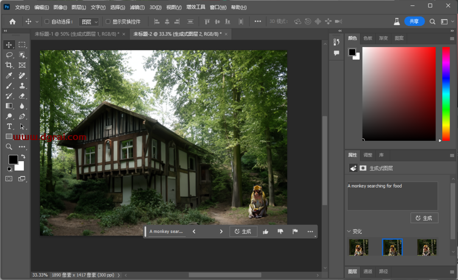Image resolution: width=458 pixels, height=280 pixels.
Task: Open the 滤镜(T) menu
Action: point(137,7)
